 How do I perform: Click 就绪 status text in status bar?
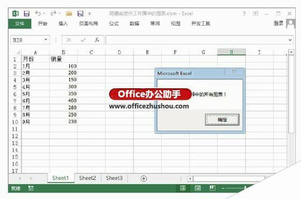(x=16, y=188)
